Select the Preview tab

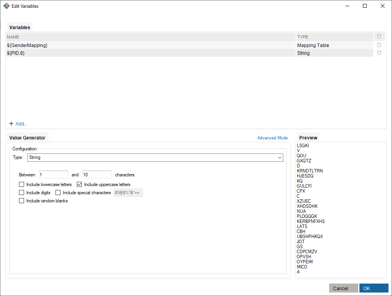coord(308,138)
